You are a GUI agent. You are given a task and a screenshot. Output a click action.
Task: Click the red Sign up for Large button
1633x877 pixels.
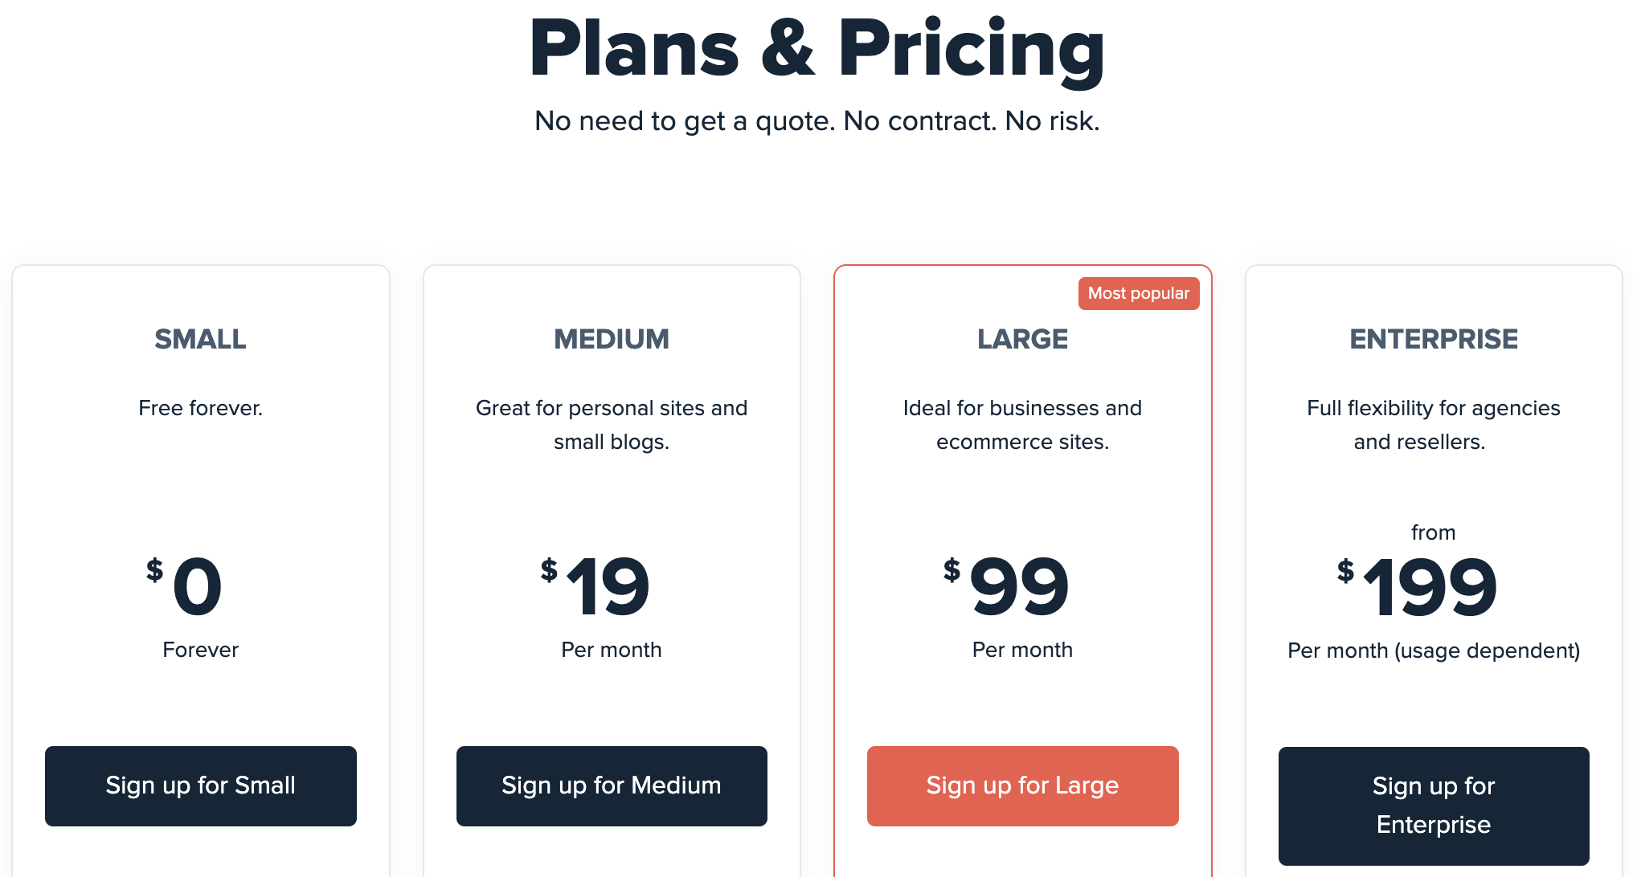(x=1022, y=785)
